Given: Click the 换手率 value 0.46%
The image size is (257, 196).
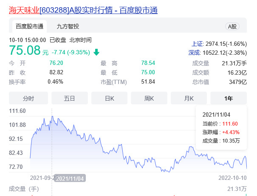Looking at the screenshot, I should tap(55, 81).
